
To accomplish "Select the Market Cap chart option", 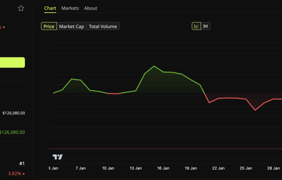I will tap(71, 26).
